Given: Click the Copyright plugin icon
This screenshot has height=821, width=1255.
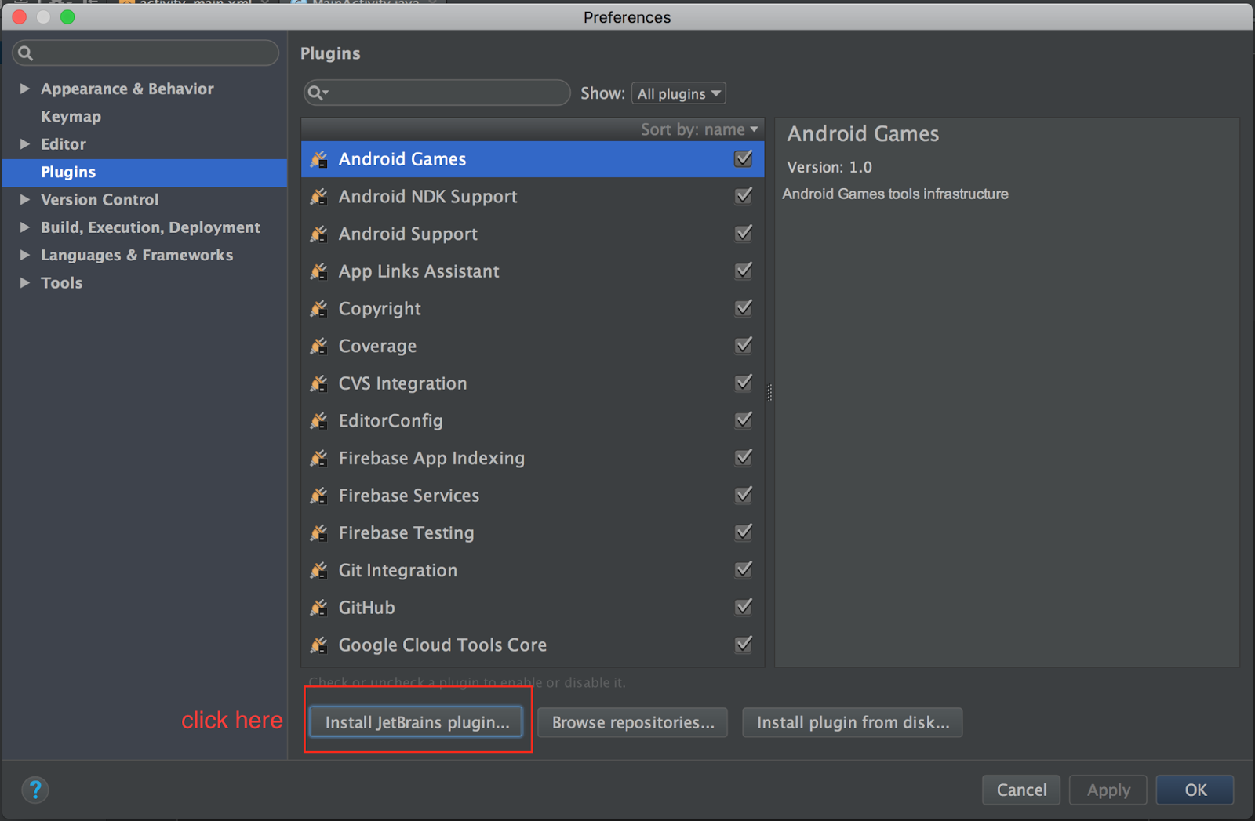Looking at the screenshot, I should click(318, 309).
